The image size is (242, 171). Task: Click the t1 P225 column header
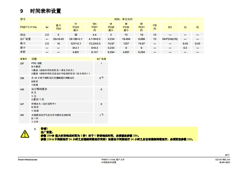76,27
